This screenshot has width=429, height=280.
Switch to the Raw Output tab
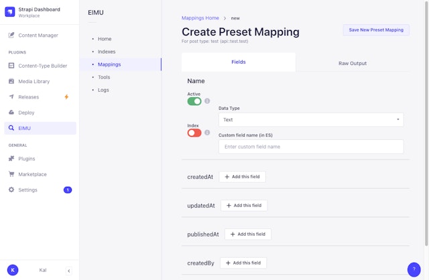tap(352, 63)
